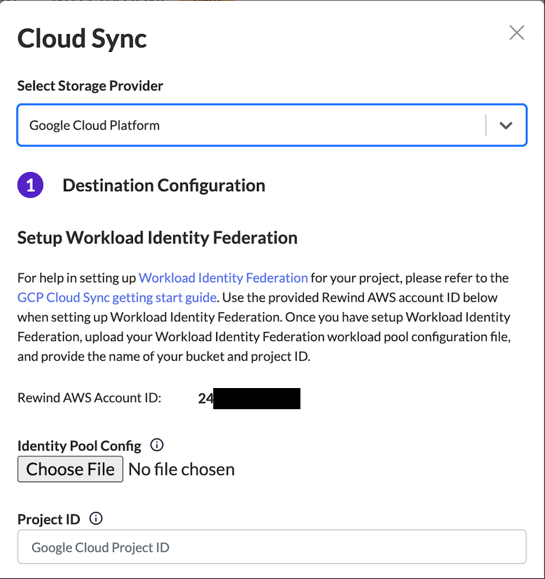The image size is (545, 579).
Task: Click the Project ID label text
Action: coord(48,520)
